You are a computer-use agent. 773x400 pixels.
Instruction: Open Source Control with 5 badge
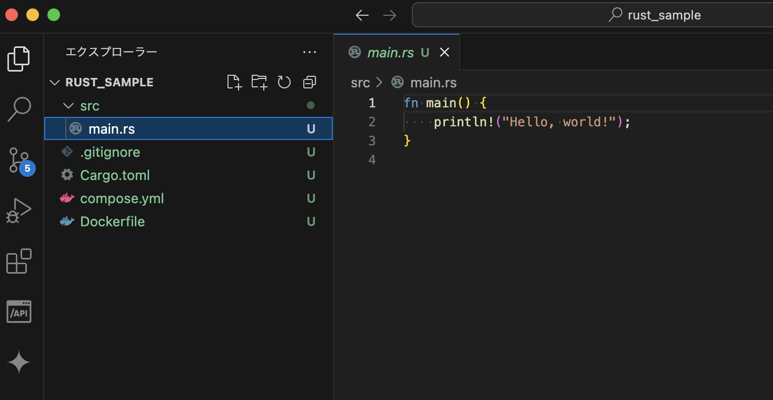coord(20,161)
